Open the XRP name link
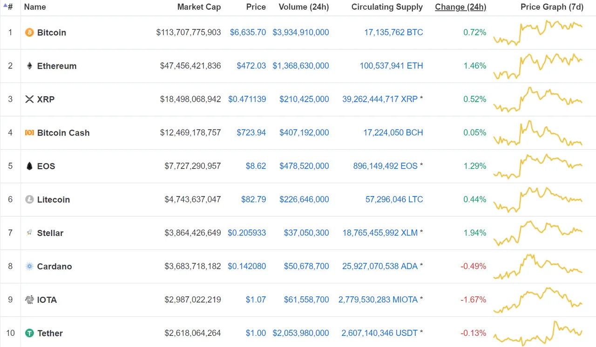The image size is (596, 347). pos(46,100)
